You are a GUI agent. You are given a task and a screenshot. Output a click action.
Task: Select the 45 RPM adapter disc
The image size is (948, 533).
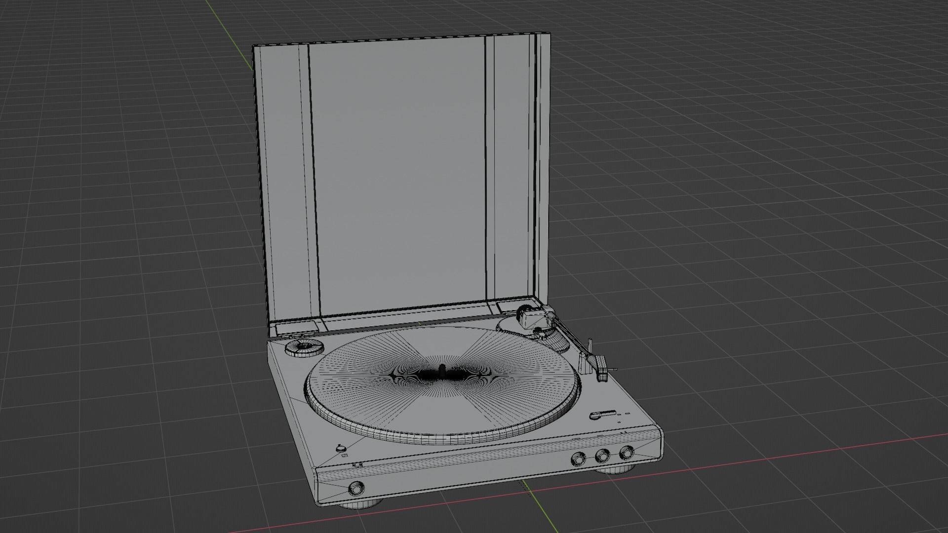point(304,347)
